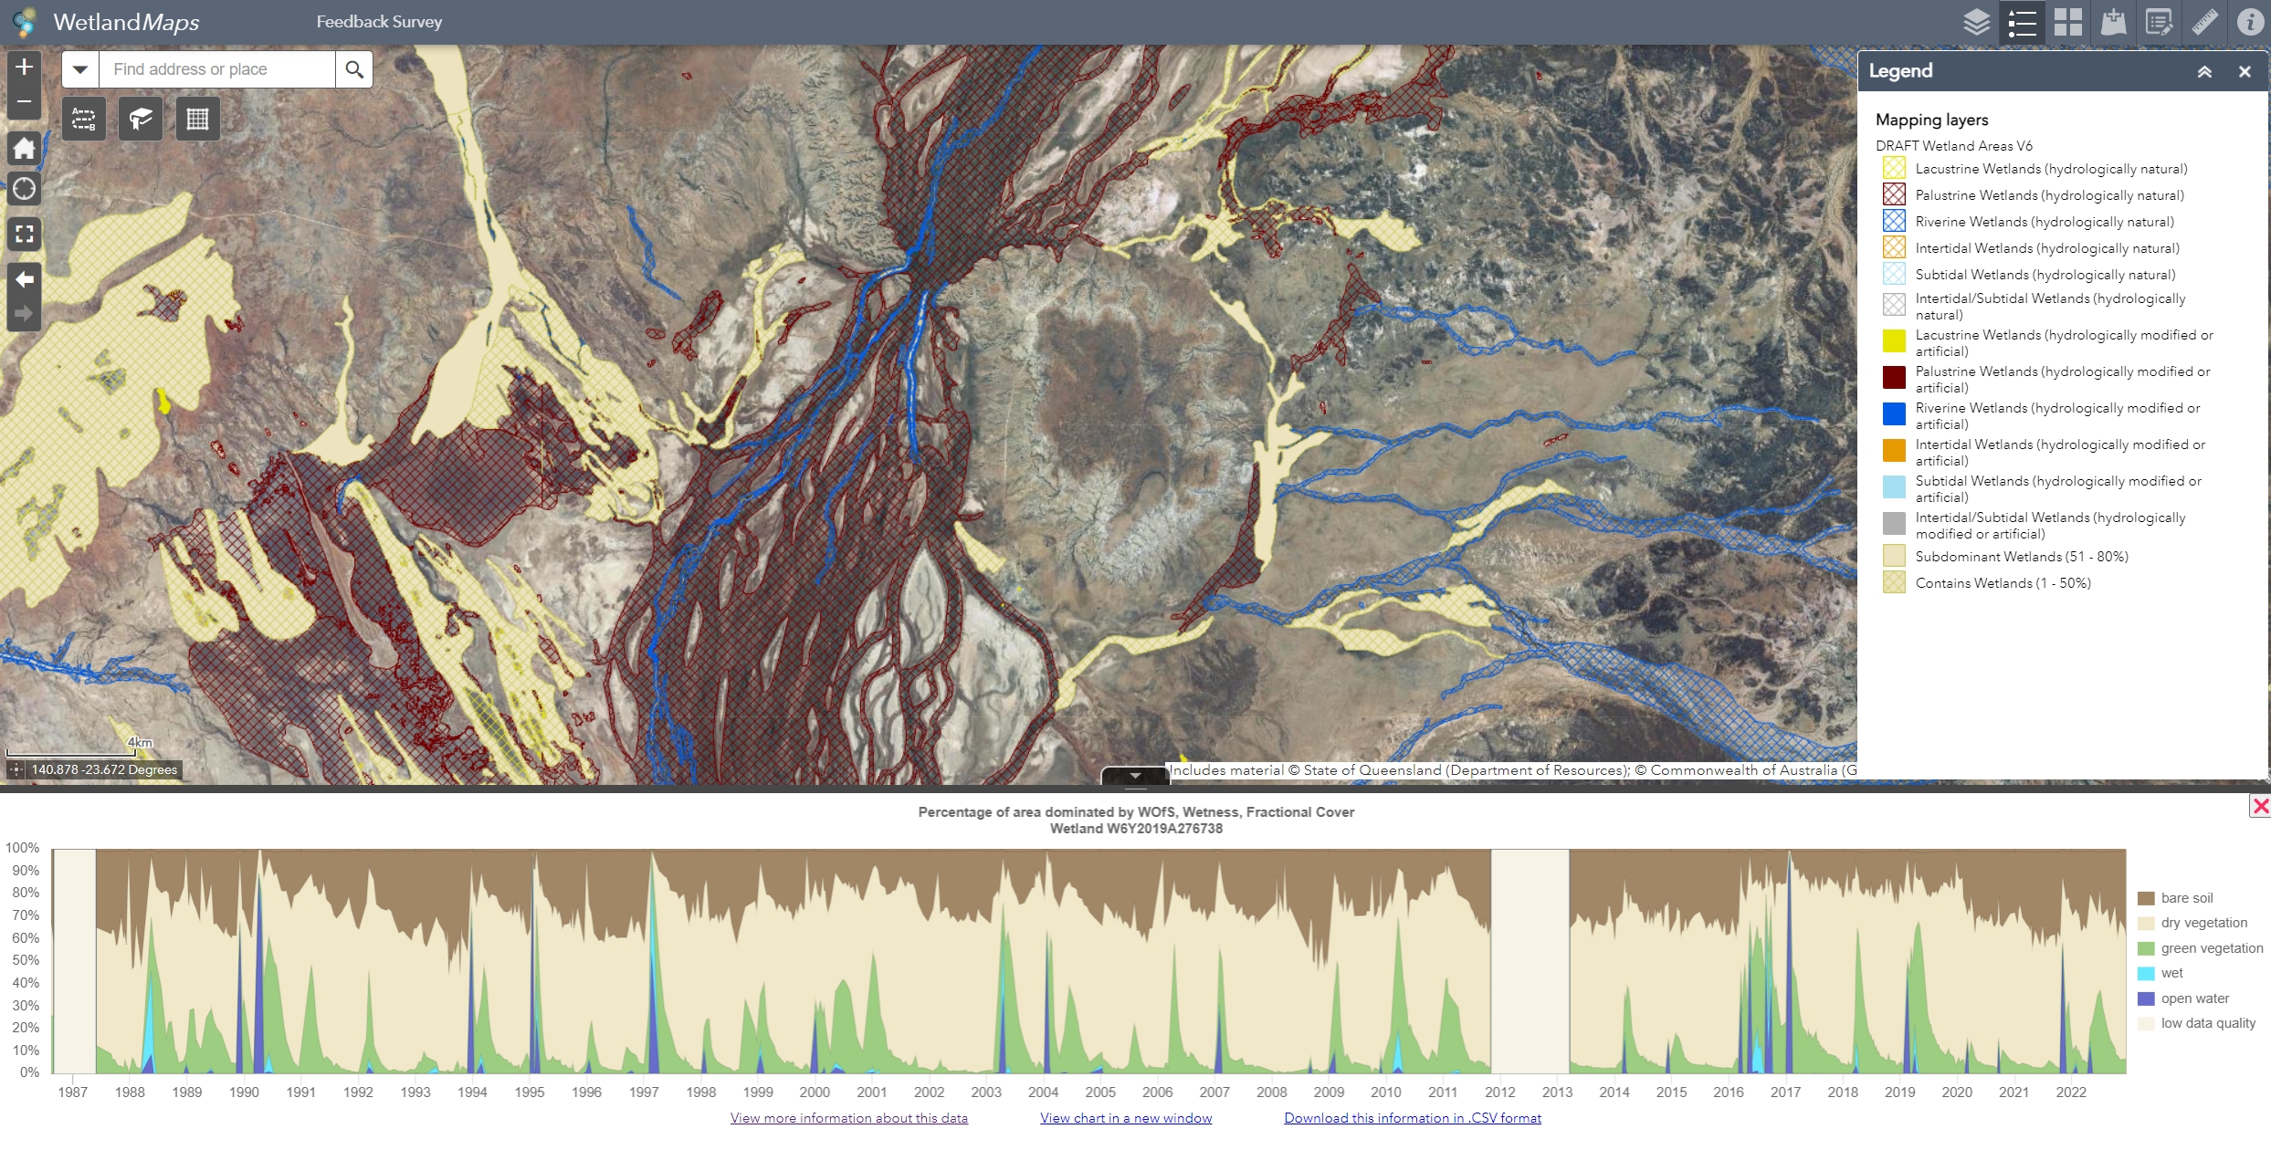Open the Basemap Gallery grid icon

(2067, 22)
